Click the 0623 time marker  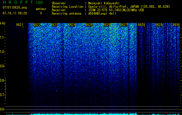point(54,25)
